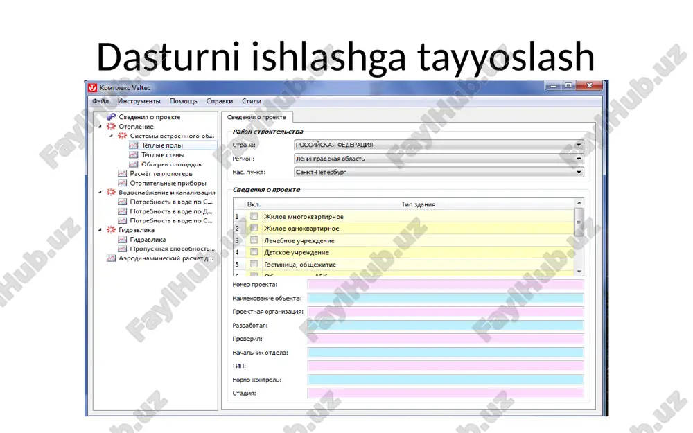Click the Разработал input field

tap(446, 326)
